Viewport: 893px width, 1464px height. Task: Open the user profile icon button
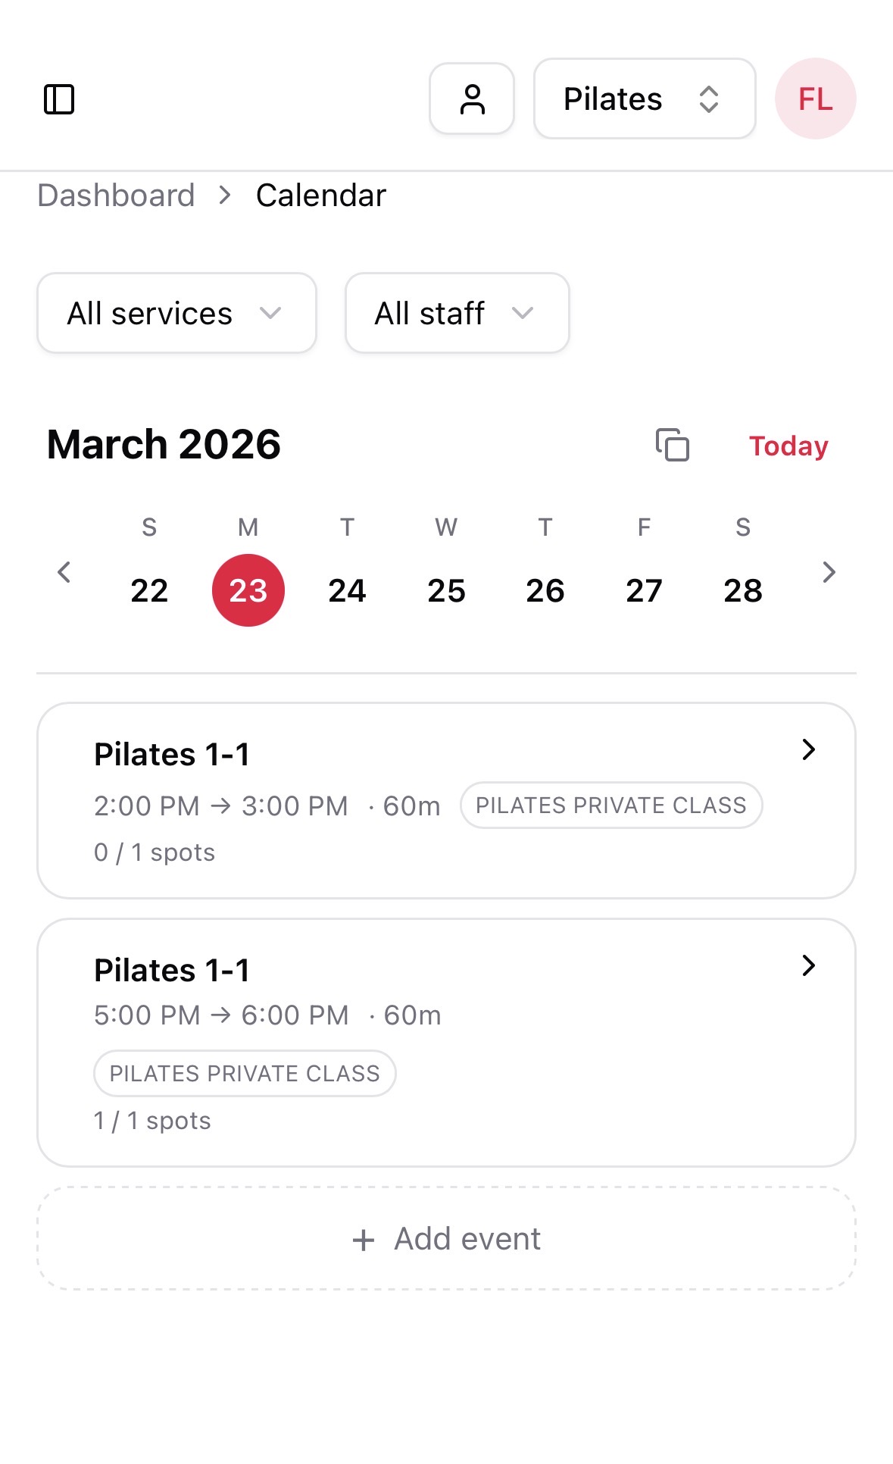tap(472, 99)
